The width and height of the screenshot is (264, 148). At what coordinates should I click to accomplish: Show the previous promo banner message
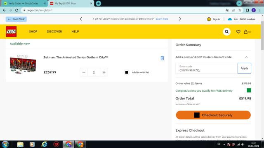point(81,19)
